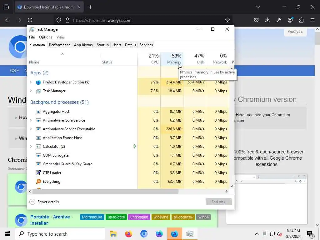The width and height of the screenshot is (320, 240).
Task: Sort by the Status column header
Action: click(119, 59)
